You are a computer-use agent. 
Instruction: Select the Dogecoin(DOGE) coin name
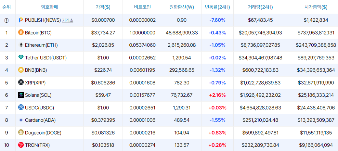click(x=43, y=133)
